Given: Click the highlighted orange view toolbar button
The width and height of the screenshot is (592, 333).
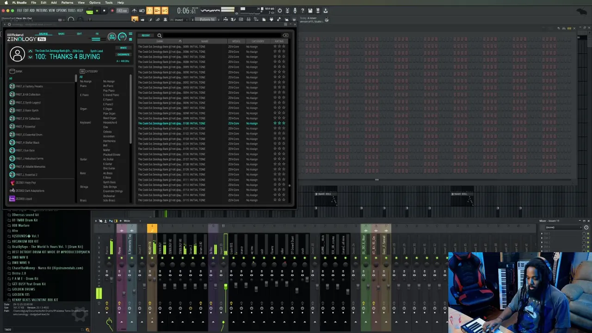Looking at the screenshot, I should pyautogui.click(x=134, y=19).
